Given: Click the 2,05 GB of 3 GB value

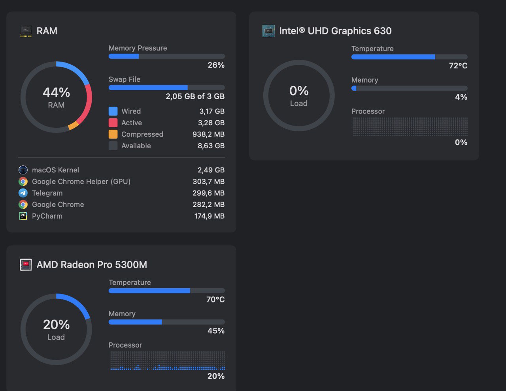Looking at the screenshot, I should pyautogui.click(x=195, y=96).
